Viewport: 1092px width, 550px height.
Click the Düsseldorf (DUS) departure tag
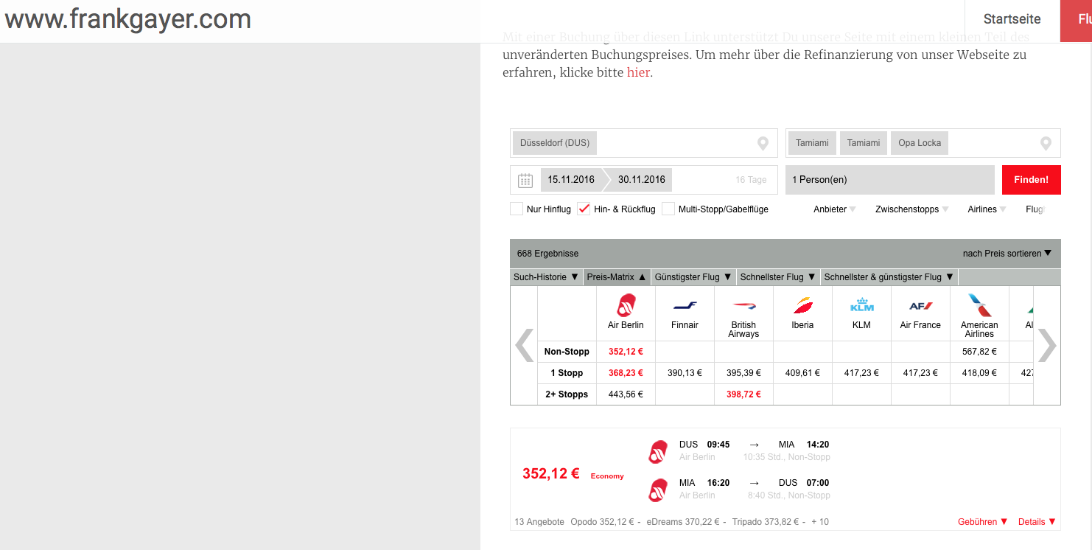click(555, 143)
